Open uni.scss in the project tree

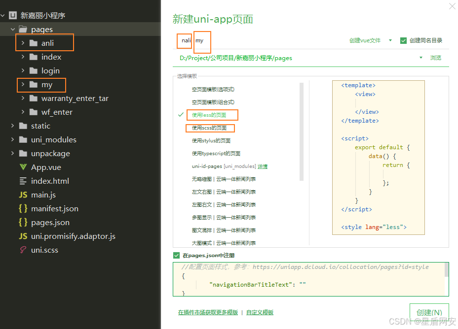pos(45,250)
